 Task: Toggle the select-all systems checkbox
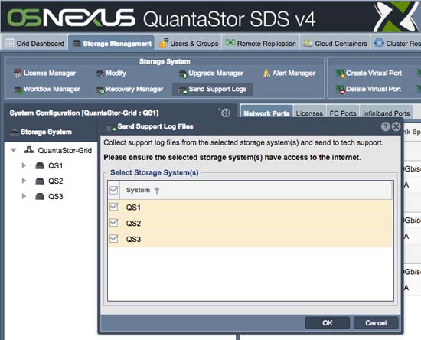(114, 190)
